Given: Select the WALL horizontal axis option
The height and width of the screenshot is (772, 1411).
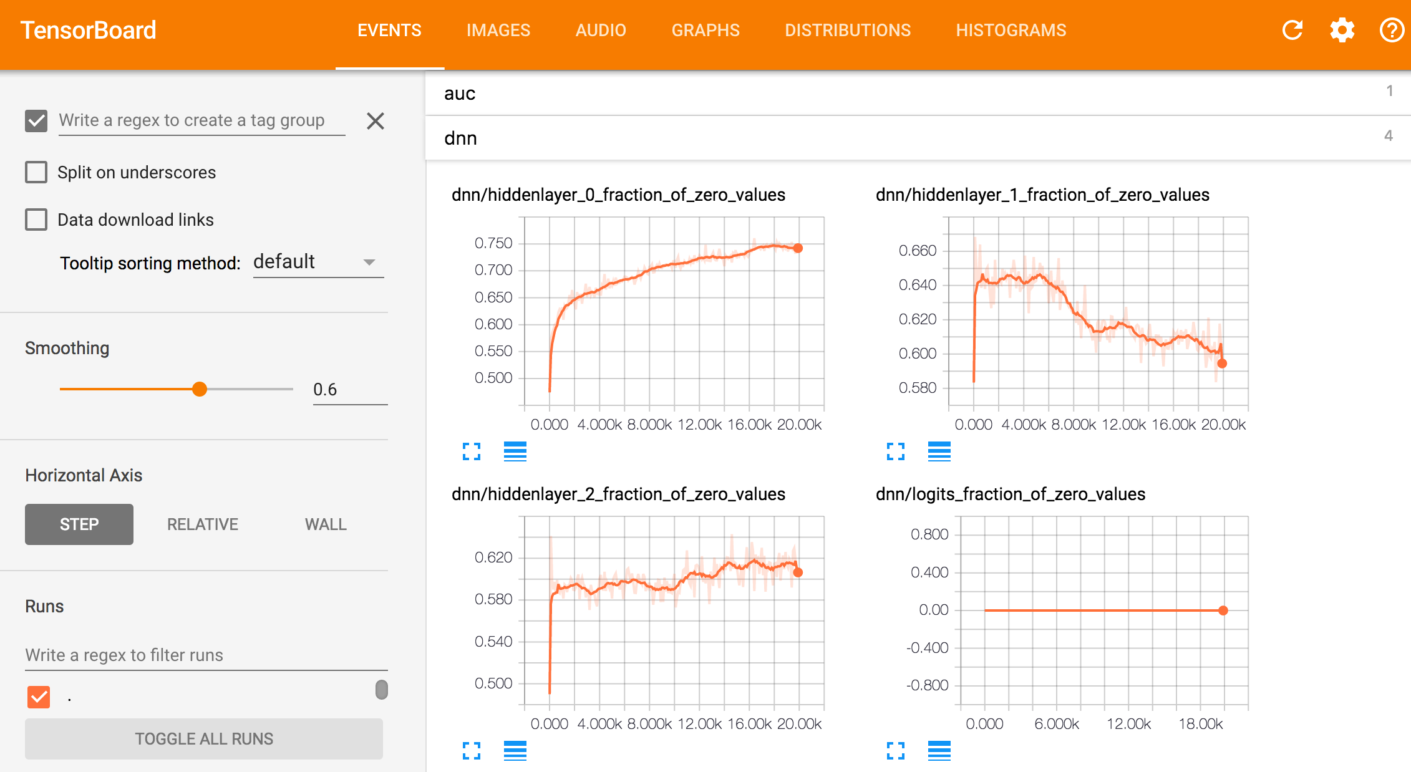Looking at the screenshot, I should (x=324, y=524).
